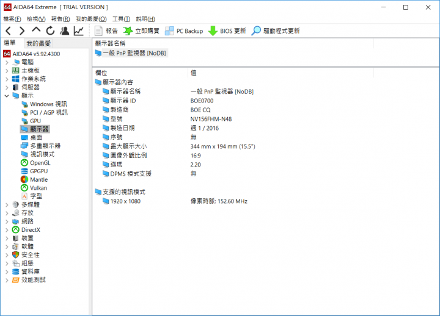Go up one level with the up arrow icon
This screenshot has width=440, height=316.
(36, 31)
